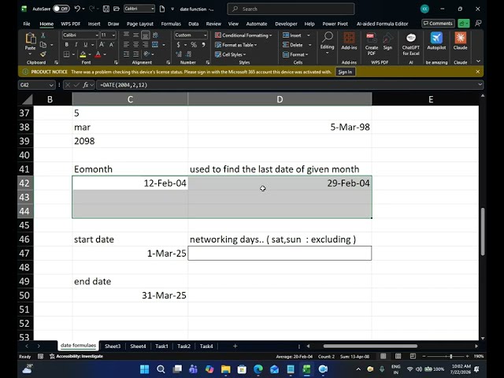Click the Center align icon

pyautogui.click(x=136, y=45)
